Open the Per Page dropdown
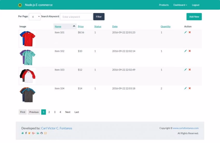The width and height of the screenshot is (220, 143). tap(35, 17)
